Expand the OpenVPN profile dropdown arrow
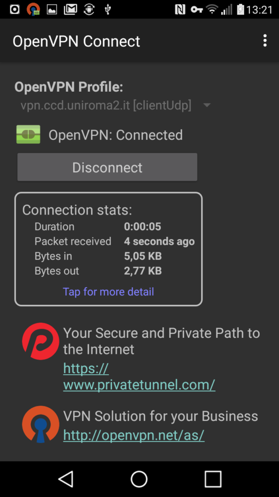 (207, 105)
